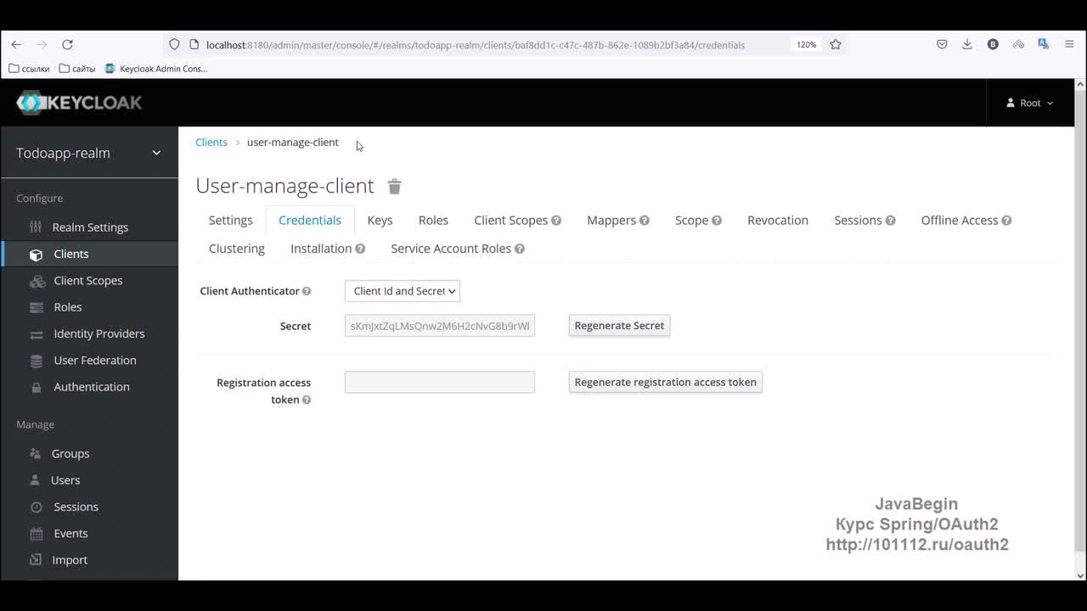Open Realm Settings in sidebar

(x=89, y=227)
